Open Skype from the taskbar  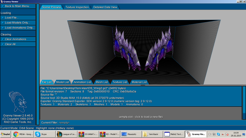(x=45, y=134)
